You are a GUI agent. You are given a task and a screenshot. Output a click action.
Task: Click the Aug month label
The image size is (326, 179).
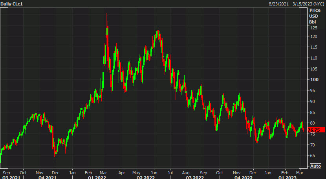tap(186, 173)
